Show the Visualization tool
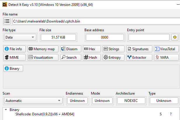The image size is (180, 120). [43, 58]
